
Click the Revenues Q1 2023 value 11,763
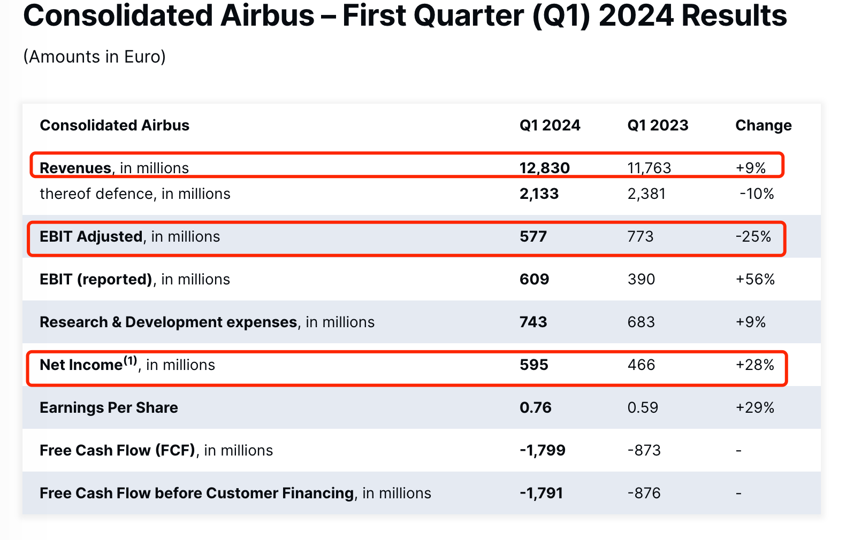[x=649, y=168]
